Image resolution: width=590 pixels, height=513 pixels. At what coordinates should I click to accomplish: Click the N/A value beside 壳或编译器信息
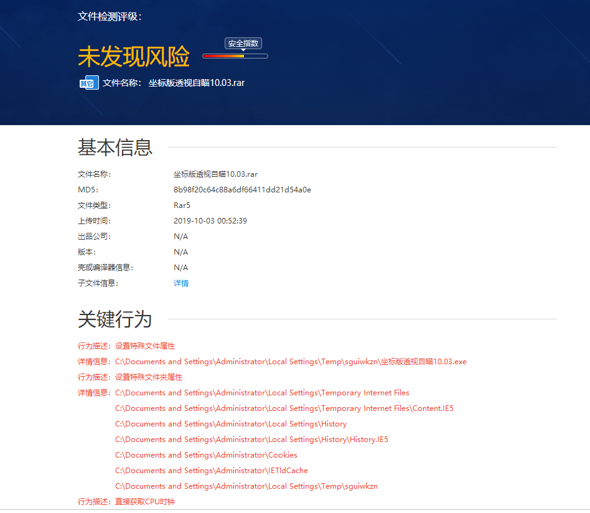(180, 268)
